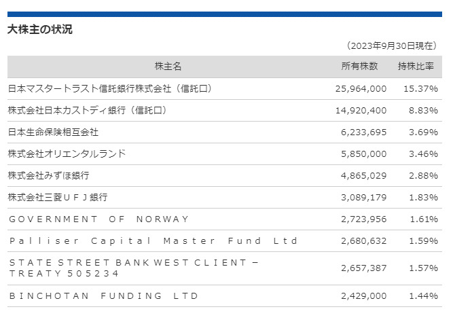
Task: Select the 株式会社みずほ銀行 shareholder name
Action: pos(48,175)
